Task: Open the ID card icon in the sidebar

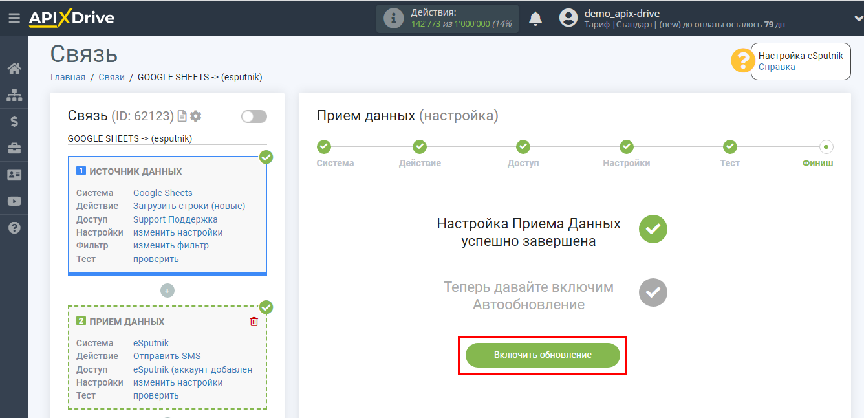Action: click(x=14, y=175)
